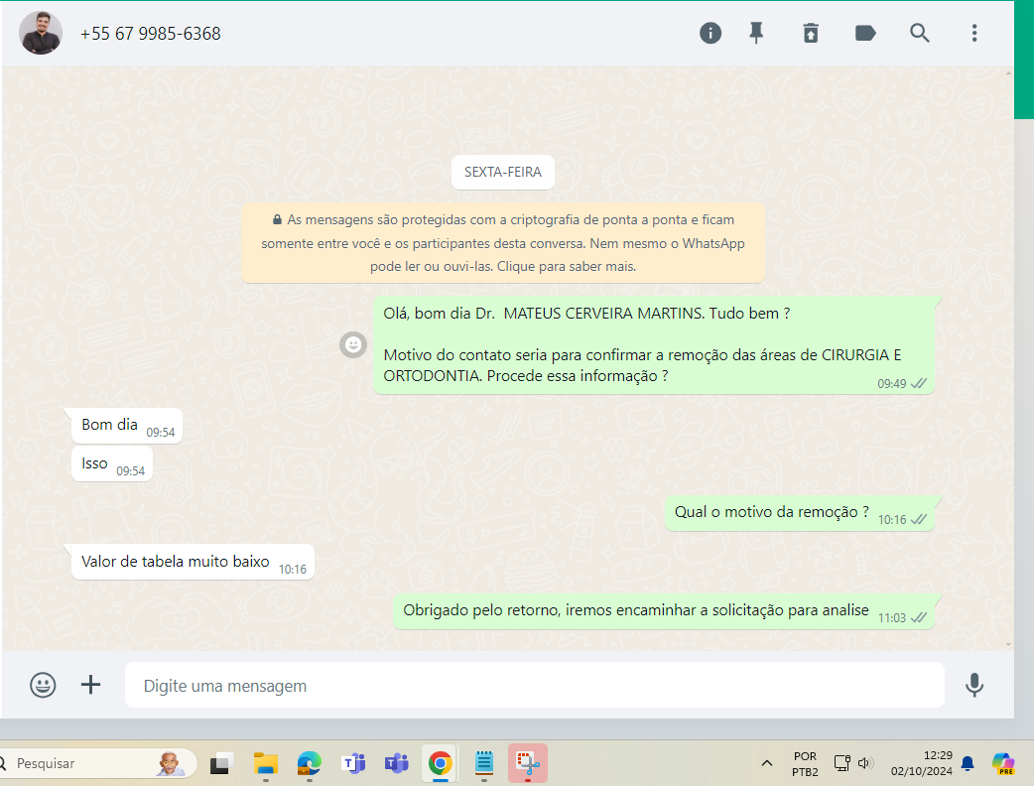Viewport: 1034px width, 786px height.
Task: Open contact number +55 67 9985-6368
Action: tap(151, 34)
